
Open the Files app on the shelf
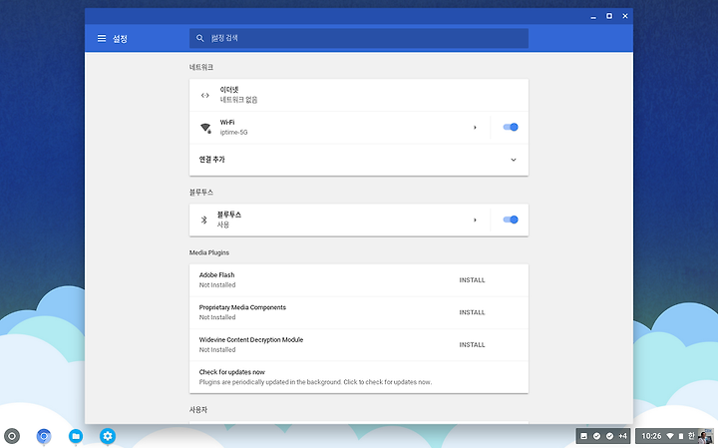(x=76, y=436)
